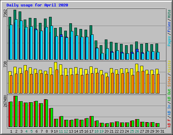Image resolution: width=173 pixels, height=135 pixels.
Task: Select day label 15 on the x-axis
Action: click(x=81, y=131)
